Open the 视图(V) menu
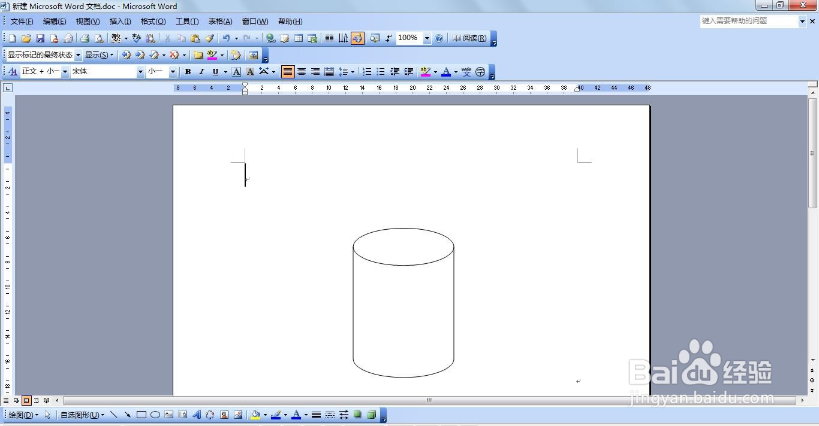 (88, 22)
